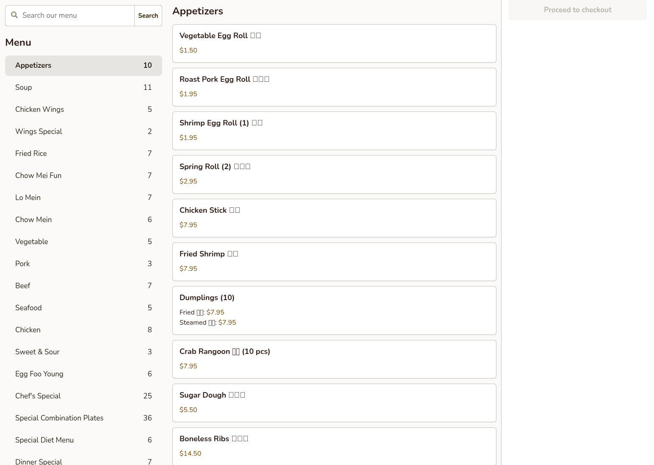Viewport: 654px width, 465px height.
Task: Open Chow Mei Fun category
Action: [x=83, y=176]
